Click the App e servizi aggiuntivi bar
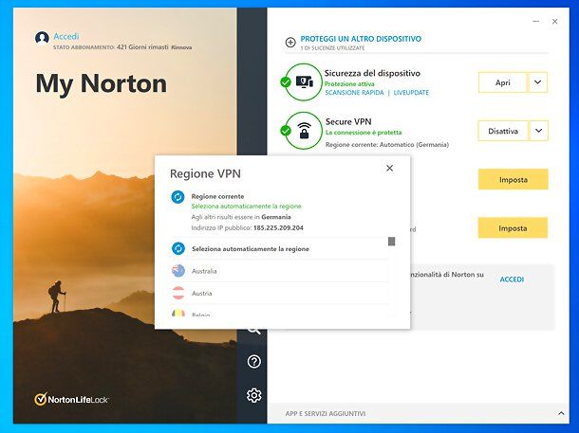579x433 pixels. [419, 413]
